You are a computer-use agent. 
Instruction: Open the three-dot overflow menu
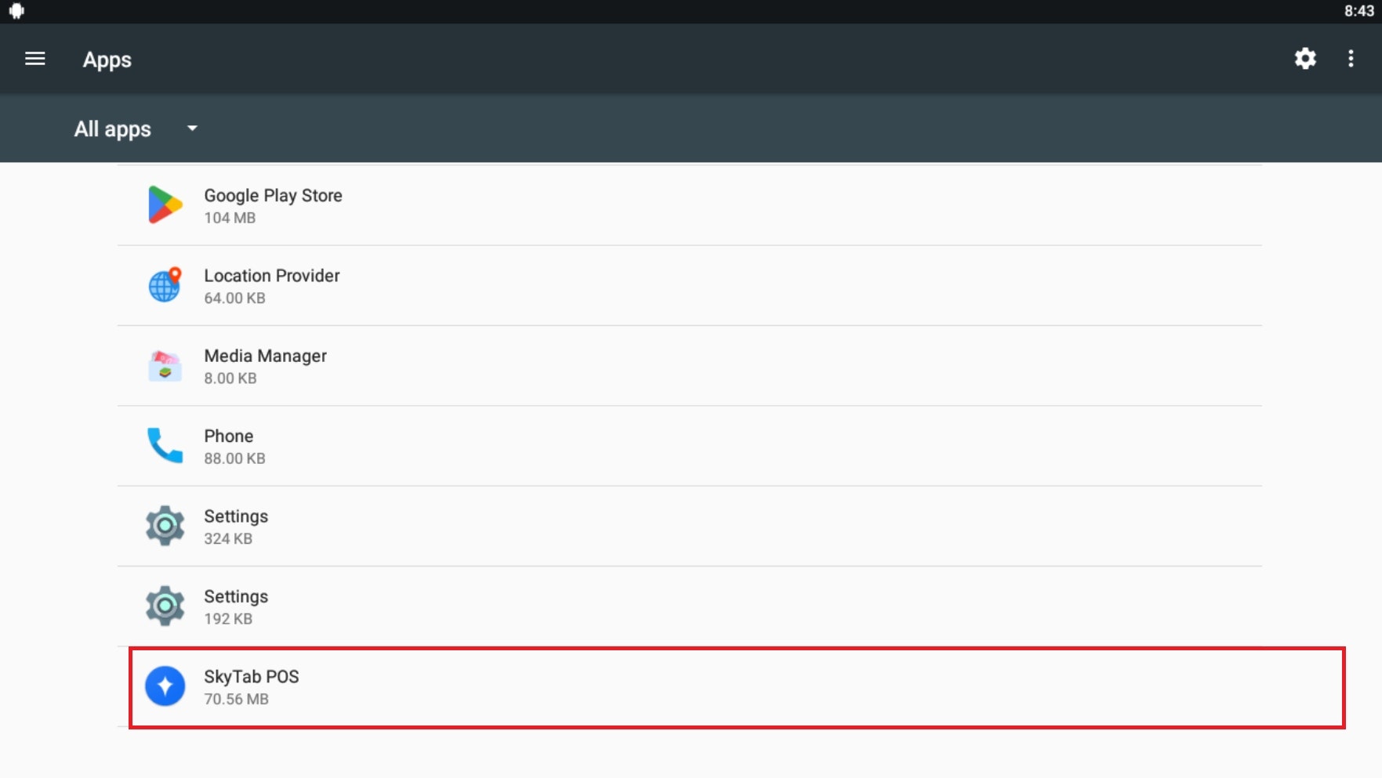click(1351, 59)
